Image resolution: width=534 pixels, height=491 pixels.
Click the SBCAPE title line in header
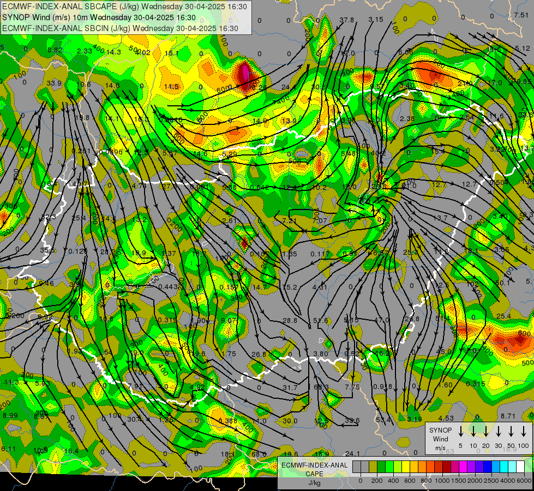124,7
